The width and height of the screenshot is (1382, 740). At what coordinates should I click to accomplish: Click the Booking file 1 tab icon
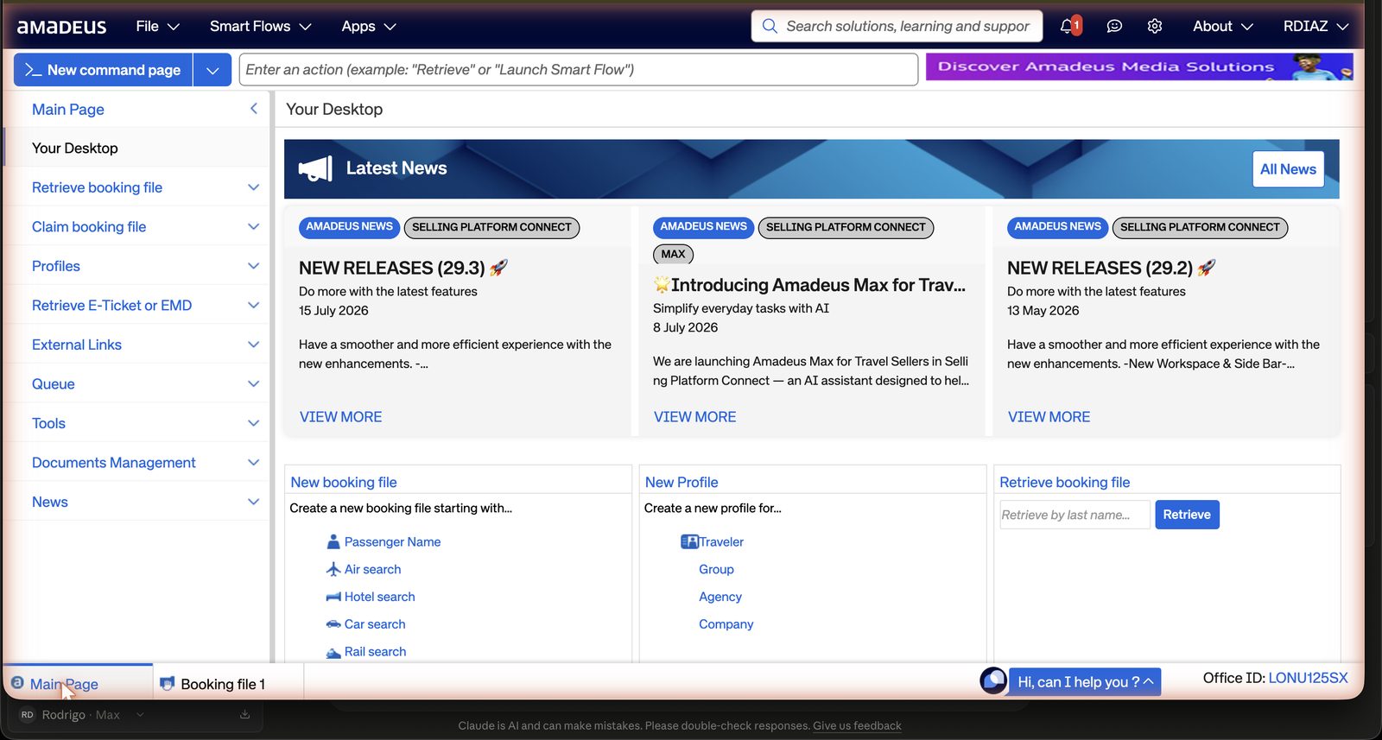[168, 683]
